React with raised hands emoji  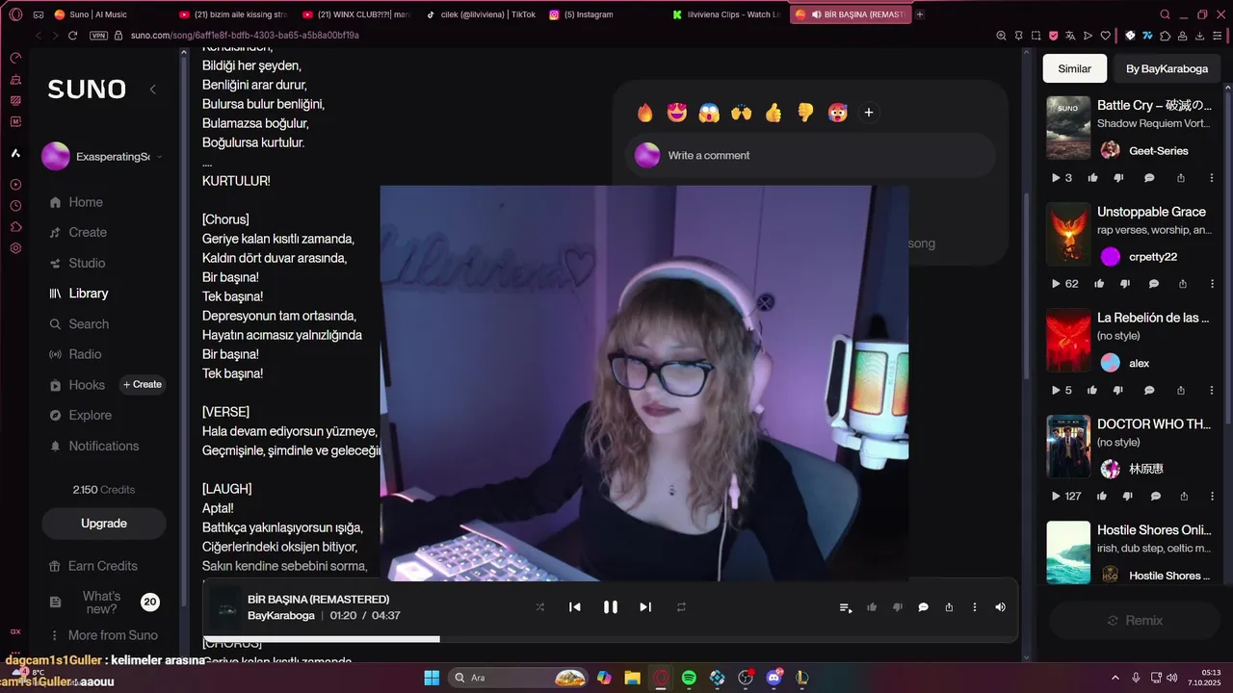(741, 113)
